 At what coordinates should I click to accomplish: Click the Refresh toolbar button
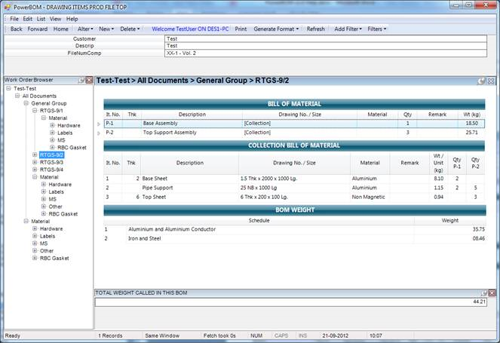click(315, 29)
